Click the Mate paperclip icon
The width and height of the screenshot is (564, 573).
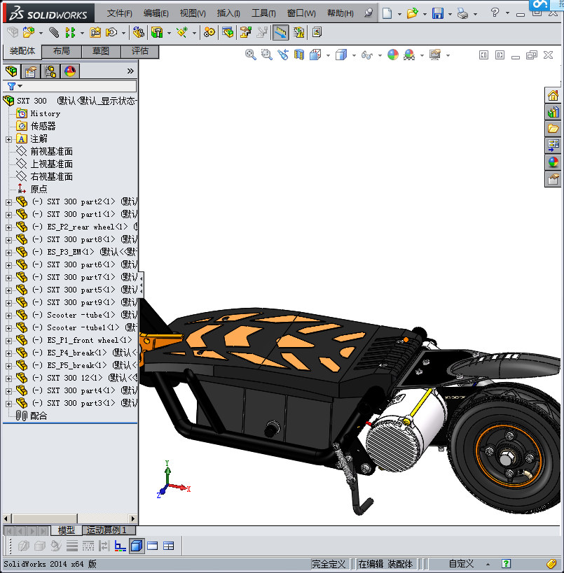coord(54,32)
